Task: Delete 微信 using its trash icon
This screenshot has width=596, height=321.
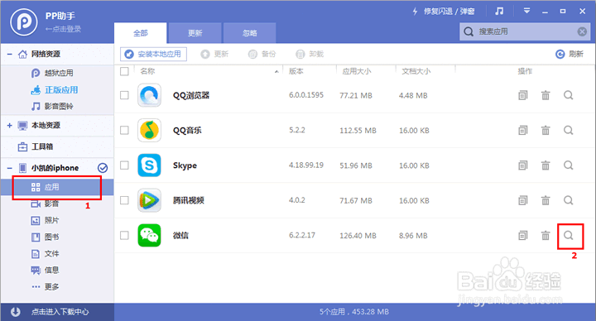Action: coord(546,236)
